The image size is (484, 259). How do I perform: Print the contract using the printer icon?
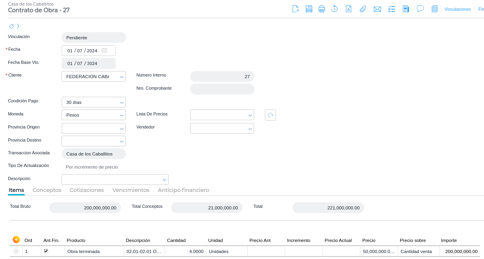322,9
